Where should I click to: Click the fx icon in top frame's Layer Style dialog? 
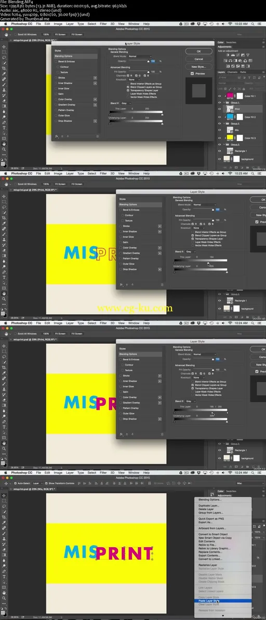[57, 136]
